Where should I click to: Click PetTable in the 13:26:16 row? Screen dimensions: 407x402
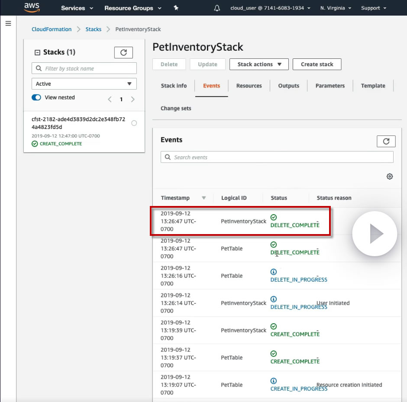tap(232, 276)
